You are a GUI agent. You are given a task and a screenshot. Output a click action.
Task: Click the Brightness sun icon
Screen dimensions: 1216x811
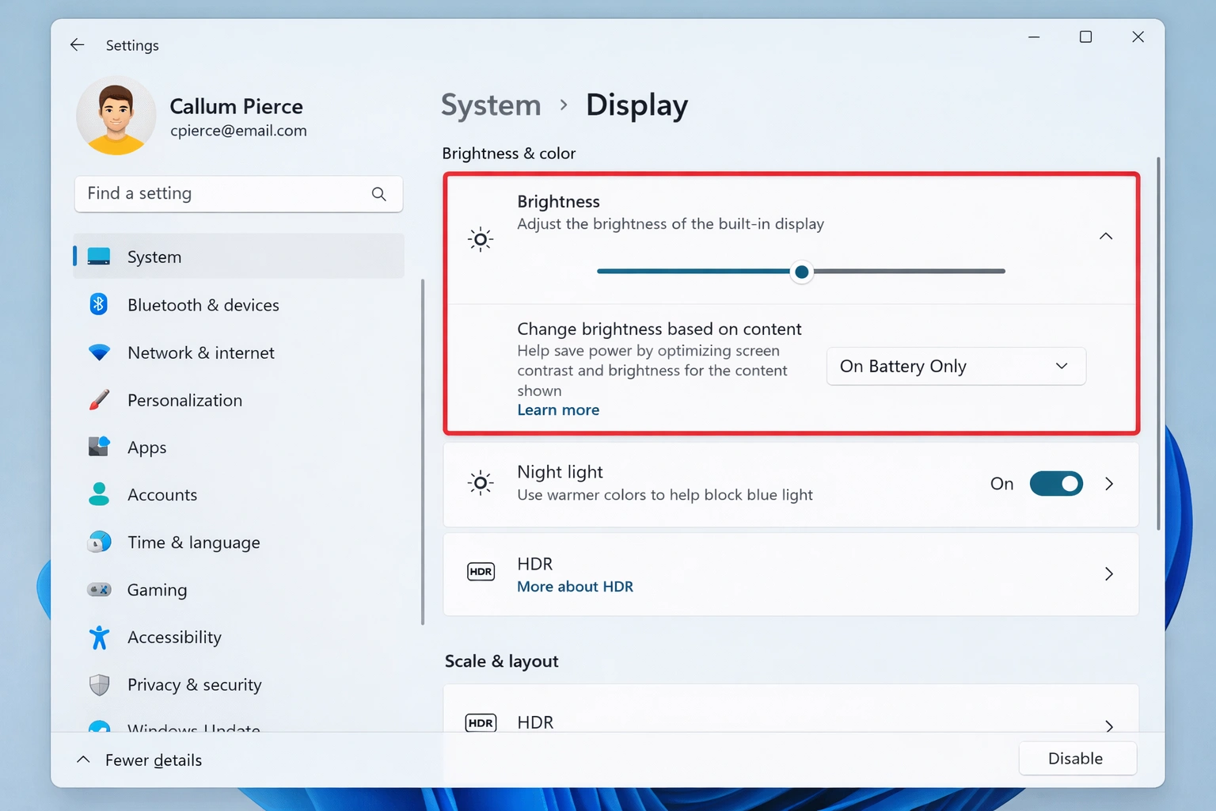[480, 238]
